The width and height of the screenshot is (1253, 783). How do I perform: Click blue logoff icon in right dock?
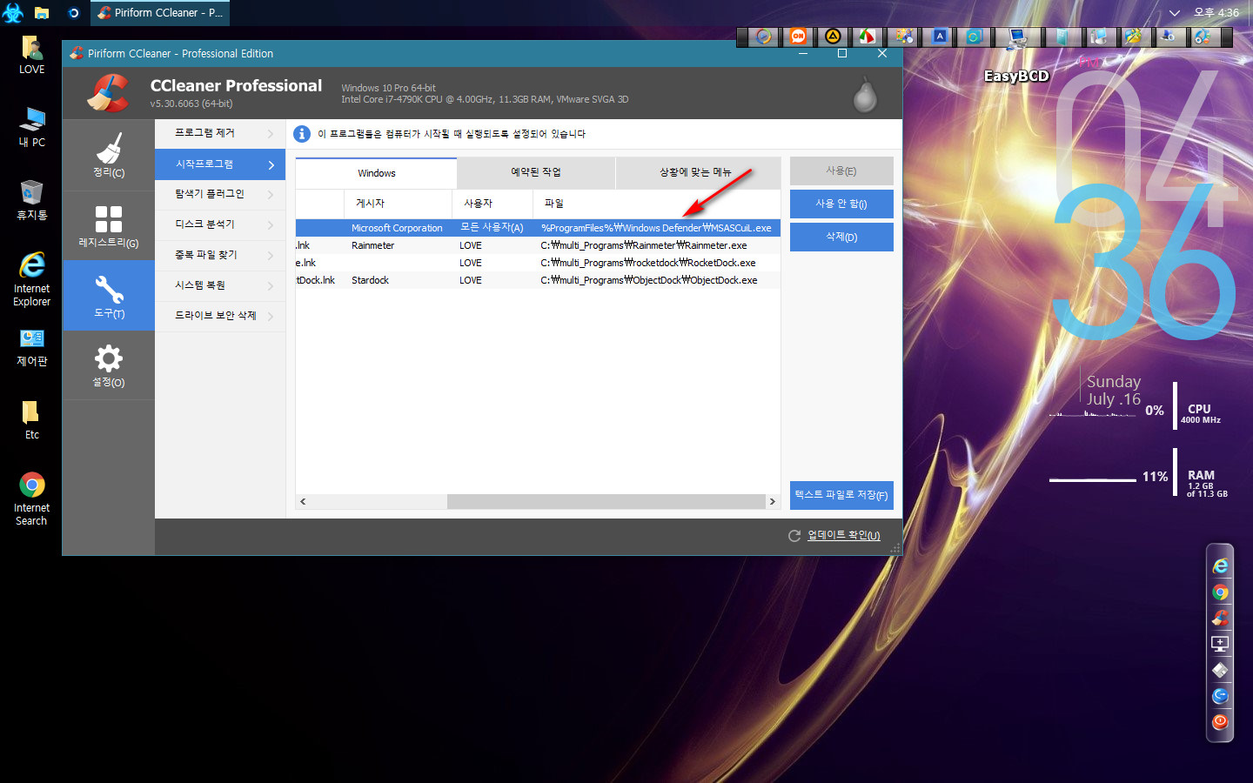pyautogui.click(x=1220, y=696)
